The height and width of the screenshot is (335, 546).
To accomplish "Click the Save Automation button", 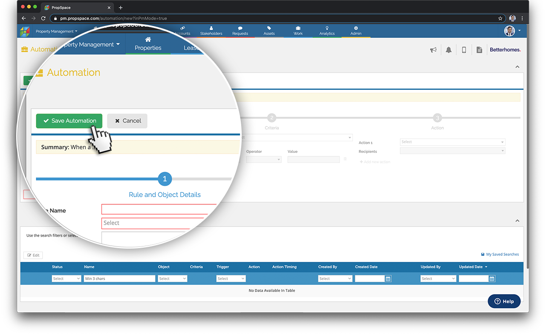I will (x=69, y=121).
